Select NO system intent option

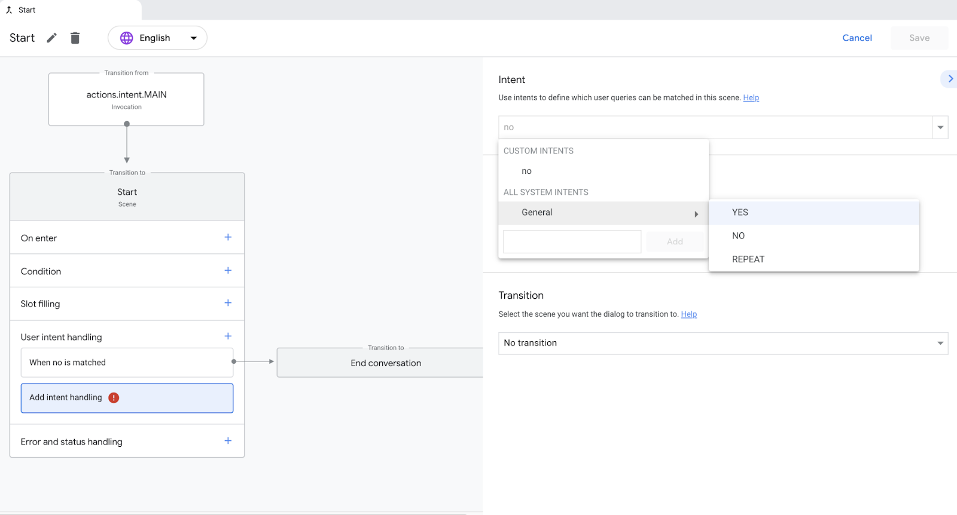point(738,236)
